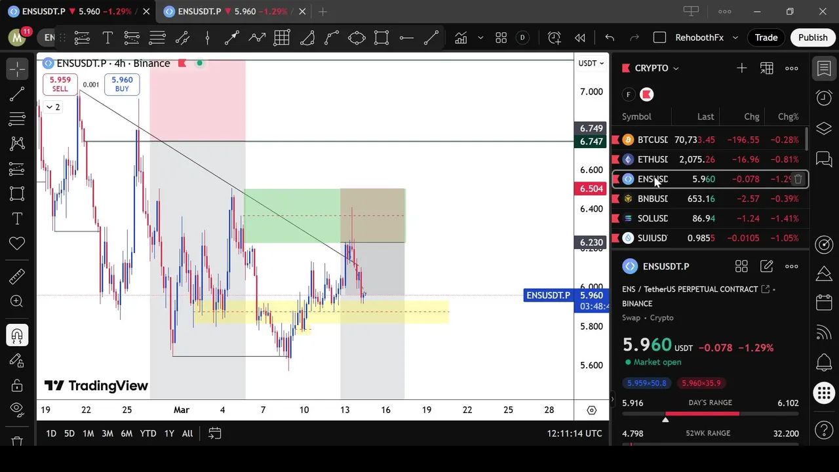Click the Trade button

766,37
